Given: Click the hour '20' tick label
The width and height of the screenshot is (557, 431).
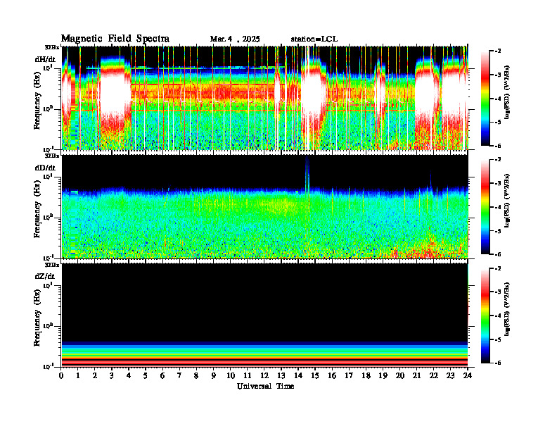Looking at the screenshot, I should pos(400,375).
